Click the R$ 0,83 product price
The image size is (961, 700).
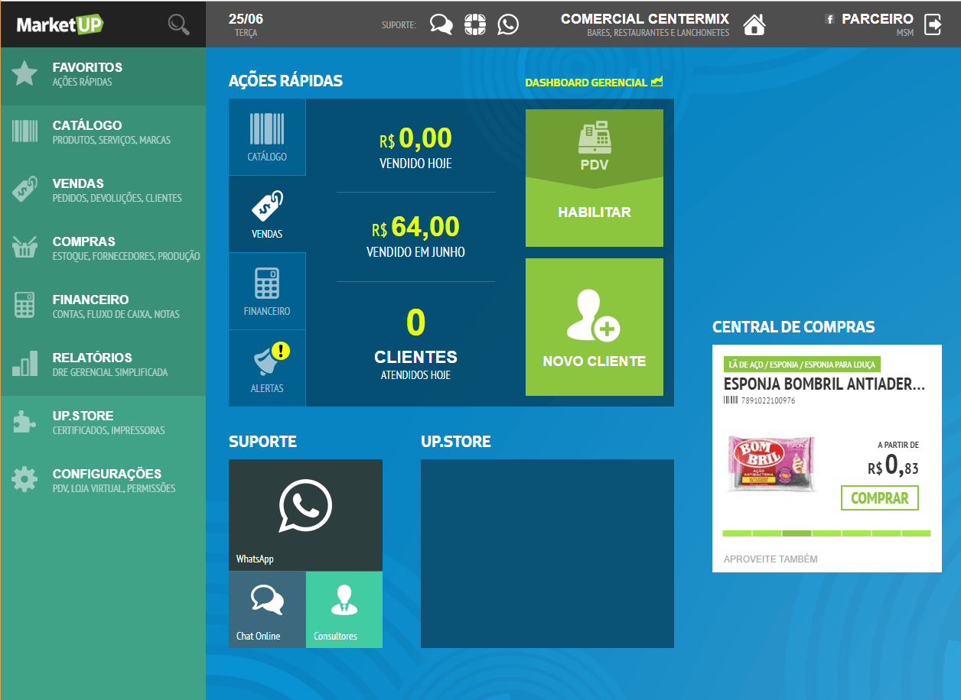[x=894, y=465]
